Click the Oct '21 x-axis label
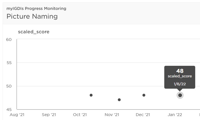200x120 pixels. 80,115
